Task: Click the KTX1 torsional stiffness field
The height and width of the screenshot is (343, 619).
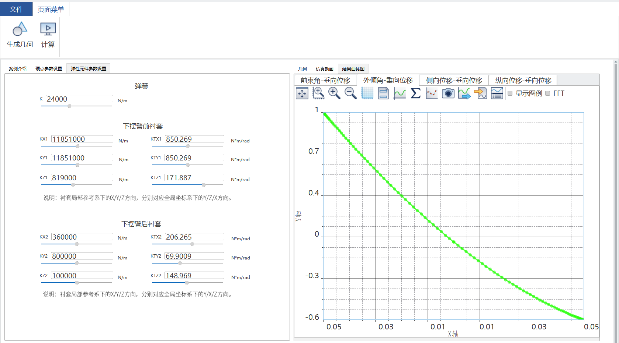Action: click(x=194, y=139)
